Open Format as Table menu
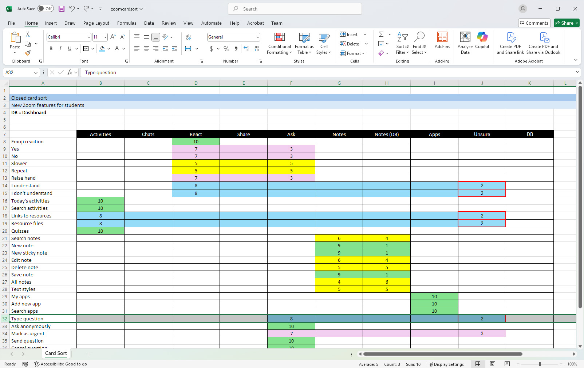Image resolution: width=584 pixels, height=368 pixels. tap(304, 43)
